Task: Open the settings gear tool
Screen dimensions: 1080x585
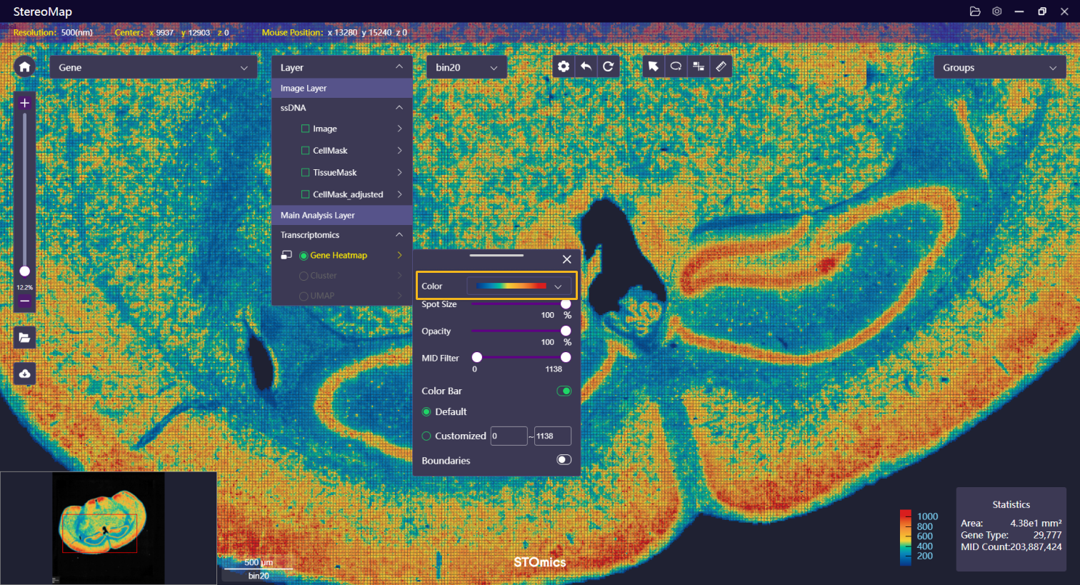Action: (x=564, y=66)
